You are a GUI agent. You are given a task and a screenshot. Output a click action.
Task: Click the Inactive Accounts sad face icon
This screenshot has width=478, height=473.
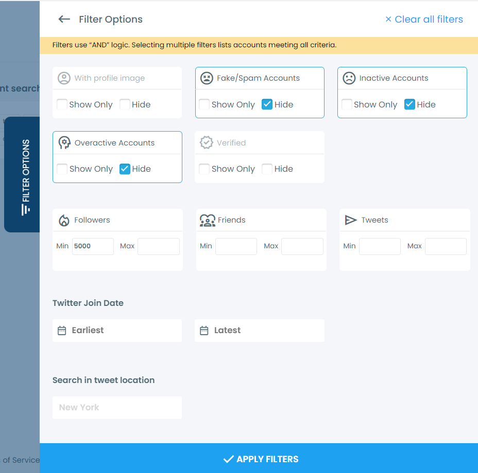[349, 78]
